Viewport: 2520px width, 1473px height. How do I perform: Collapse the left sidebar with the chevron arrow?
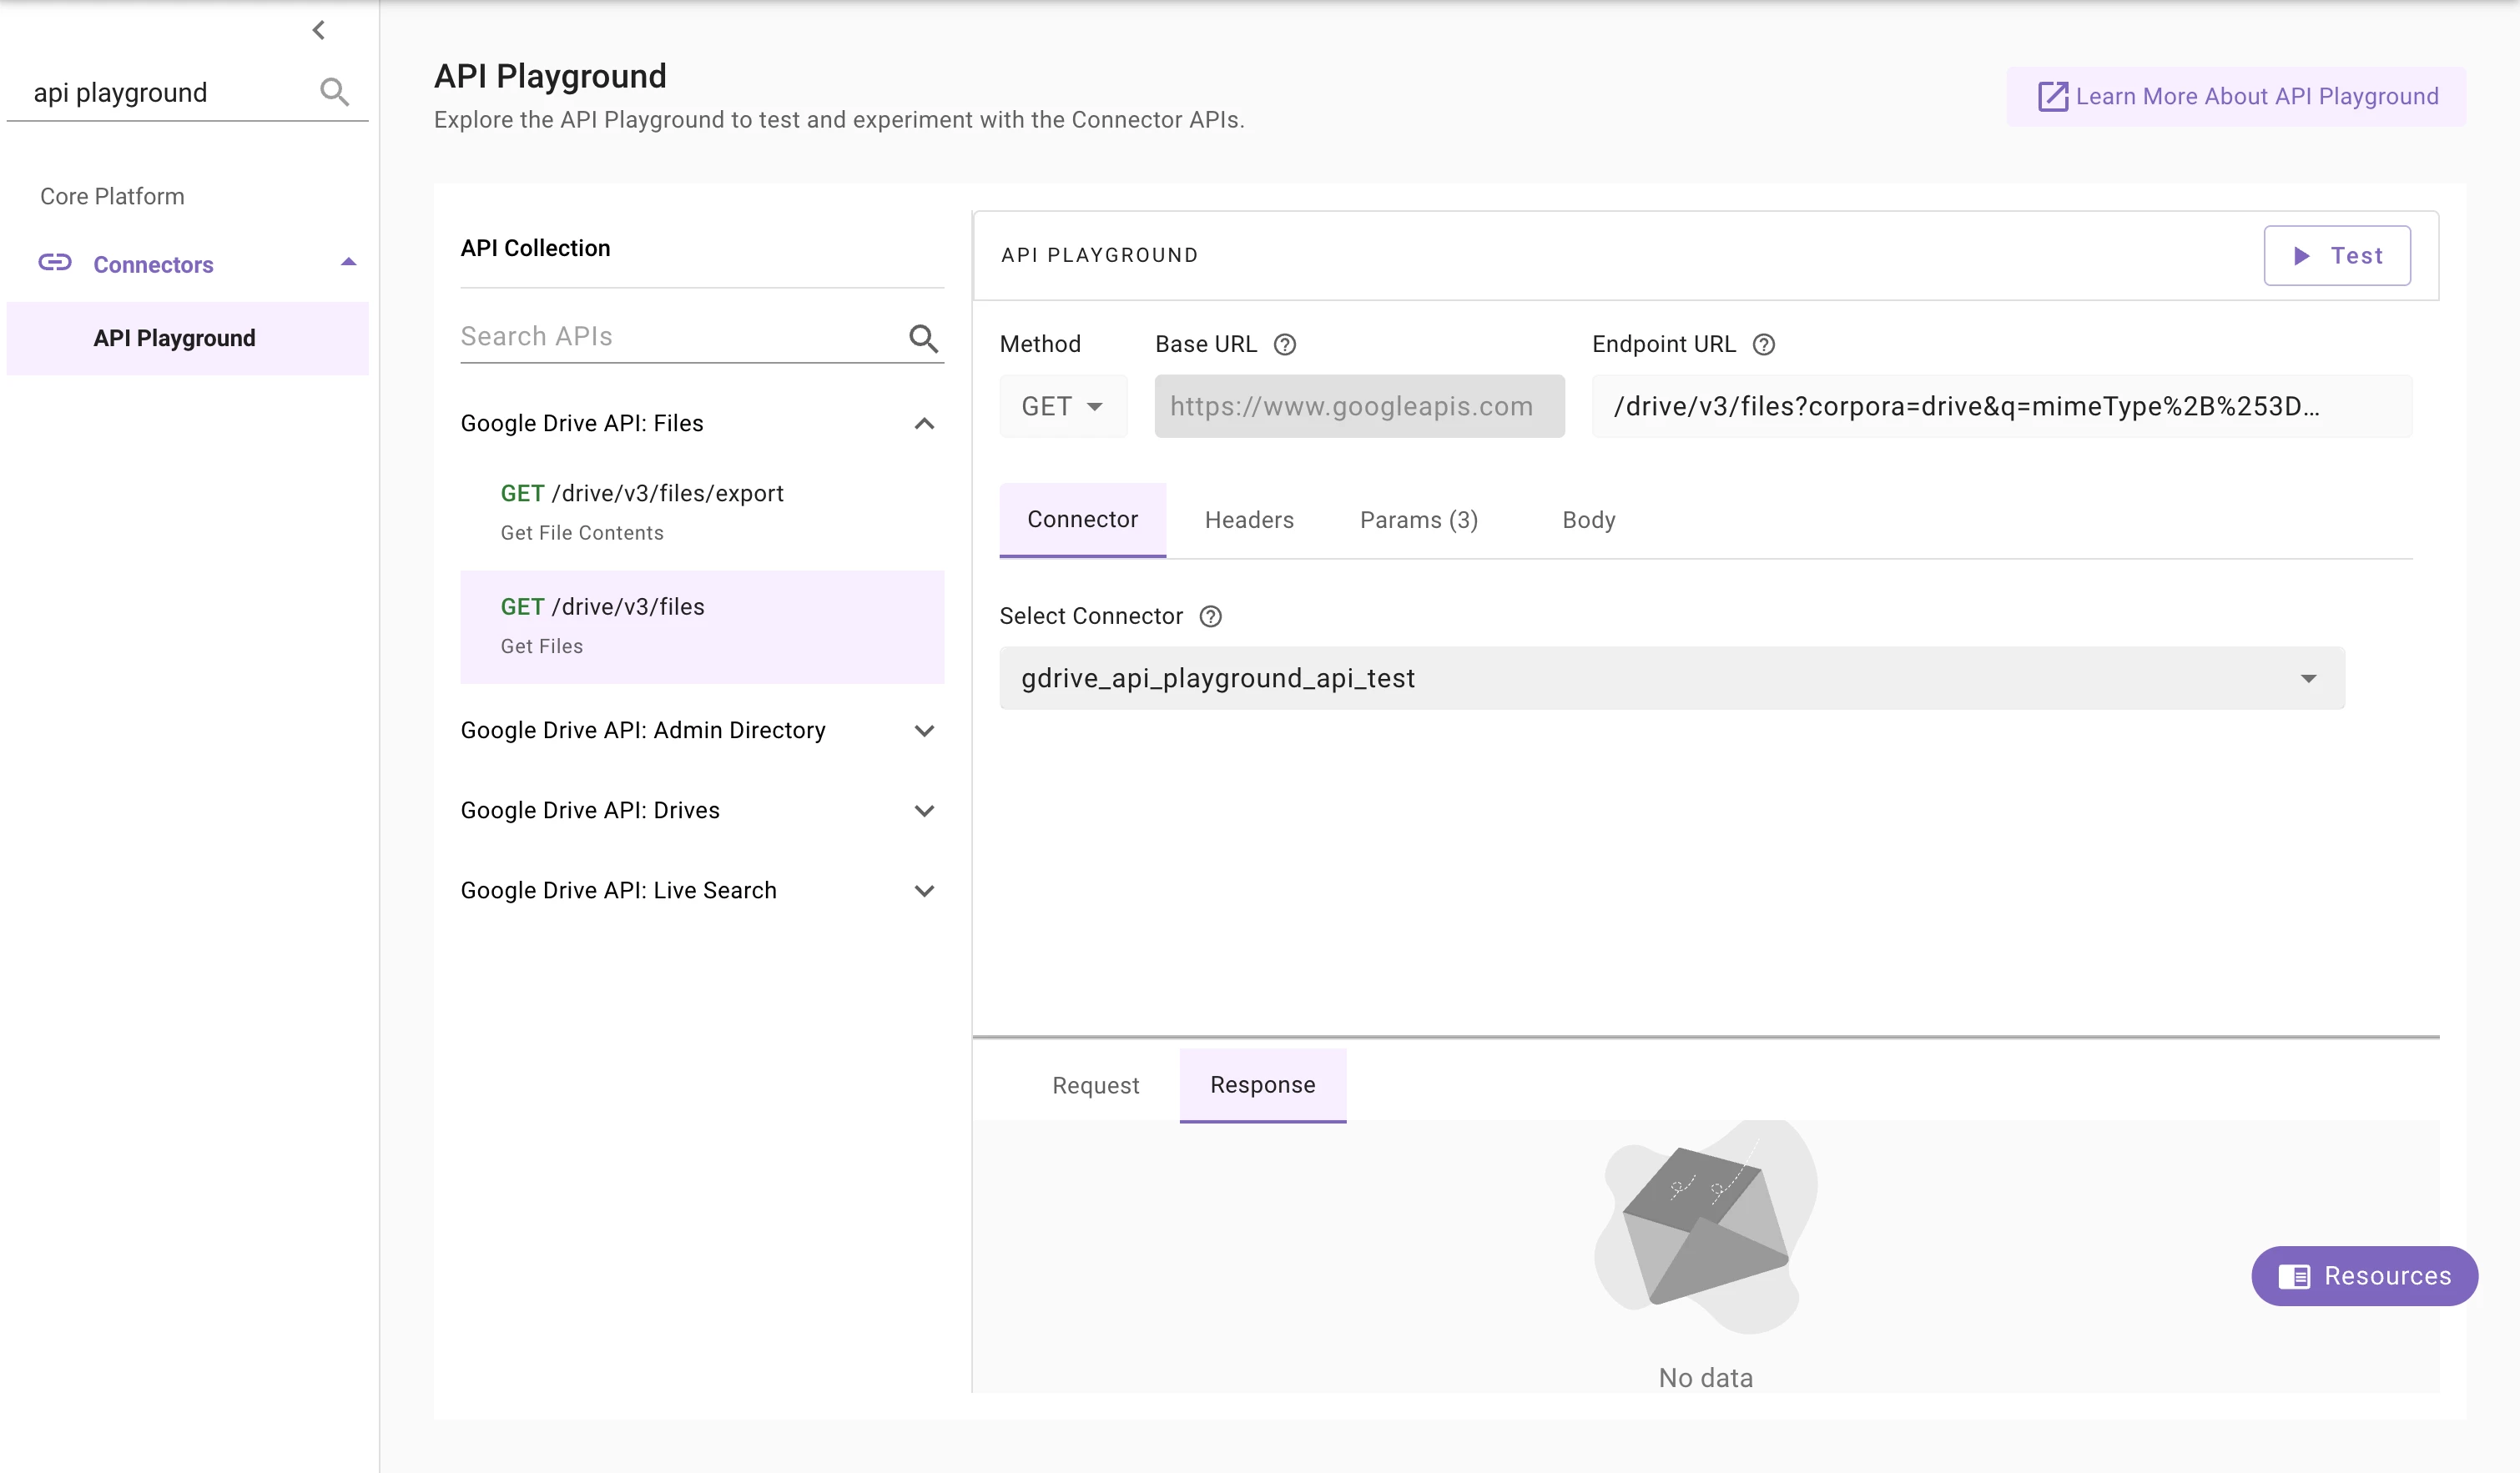click(x=318, y=30)
